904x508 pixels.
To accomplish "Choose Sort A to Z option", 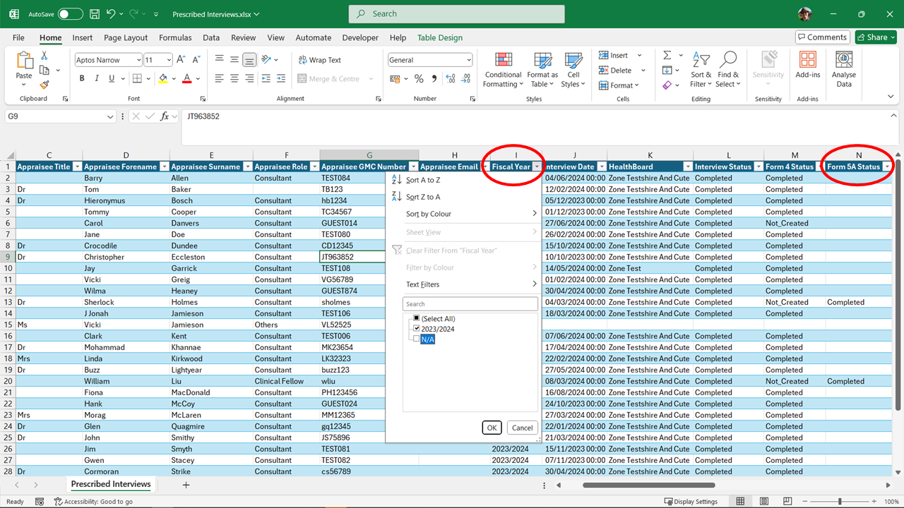I will 422,181.
